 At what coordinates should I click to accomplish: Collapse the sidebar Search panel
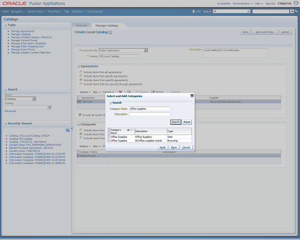(6, 90)
